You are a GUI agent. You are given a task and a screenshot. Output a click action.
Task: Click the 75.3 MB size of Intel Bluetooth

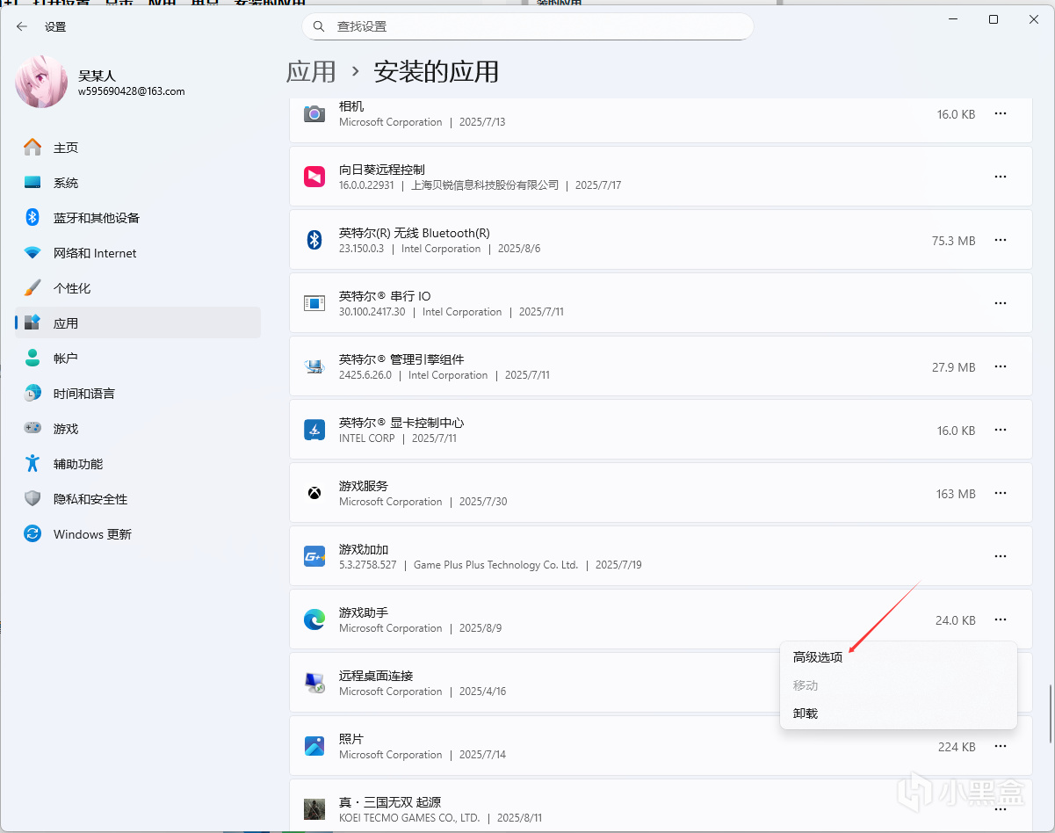[x=954, y=241]
